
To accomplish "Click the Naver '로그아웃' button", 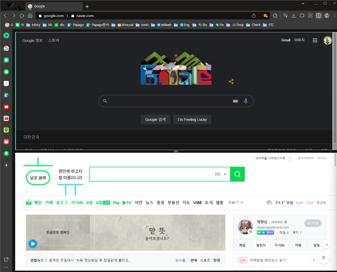I will [313, 223].
